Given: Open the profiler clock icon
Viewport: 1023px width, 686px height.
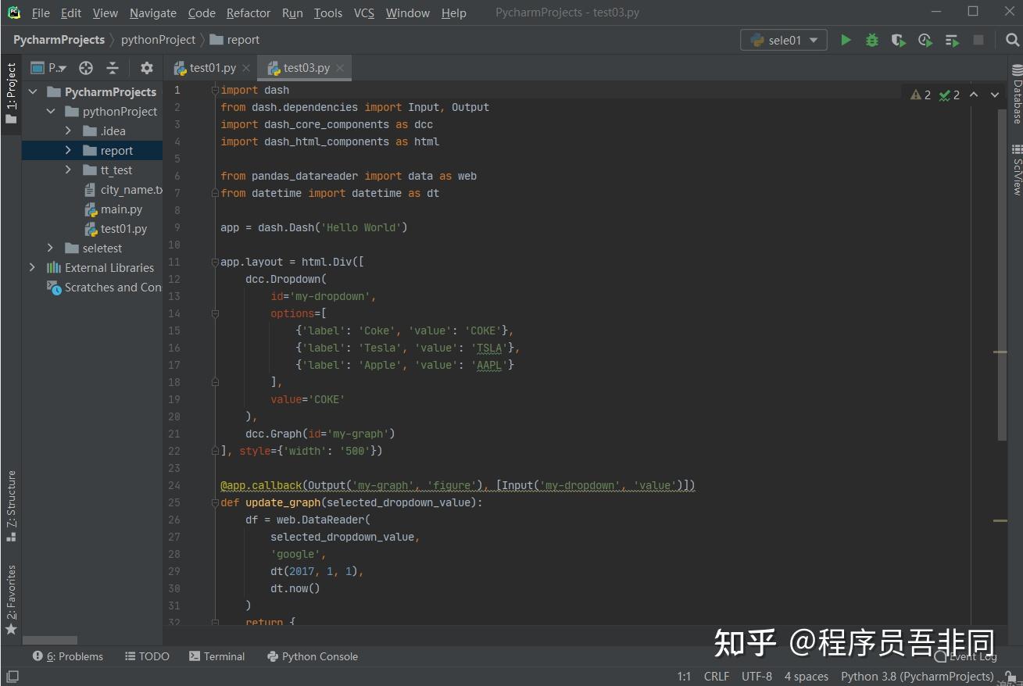Looking at the screenshot, I should (x=925, y=40).
